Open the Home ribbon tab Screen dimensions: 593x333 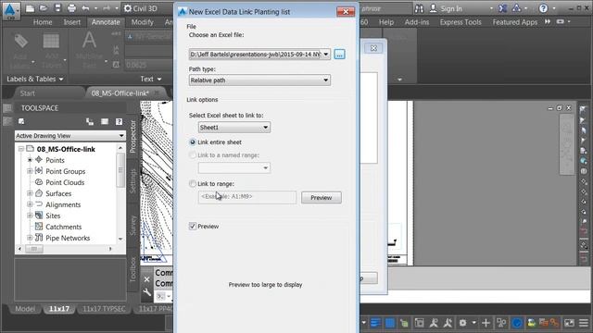43,22
